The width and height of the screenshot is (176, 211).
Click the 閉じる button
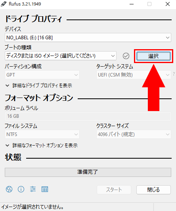153,190
